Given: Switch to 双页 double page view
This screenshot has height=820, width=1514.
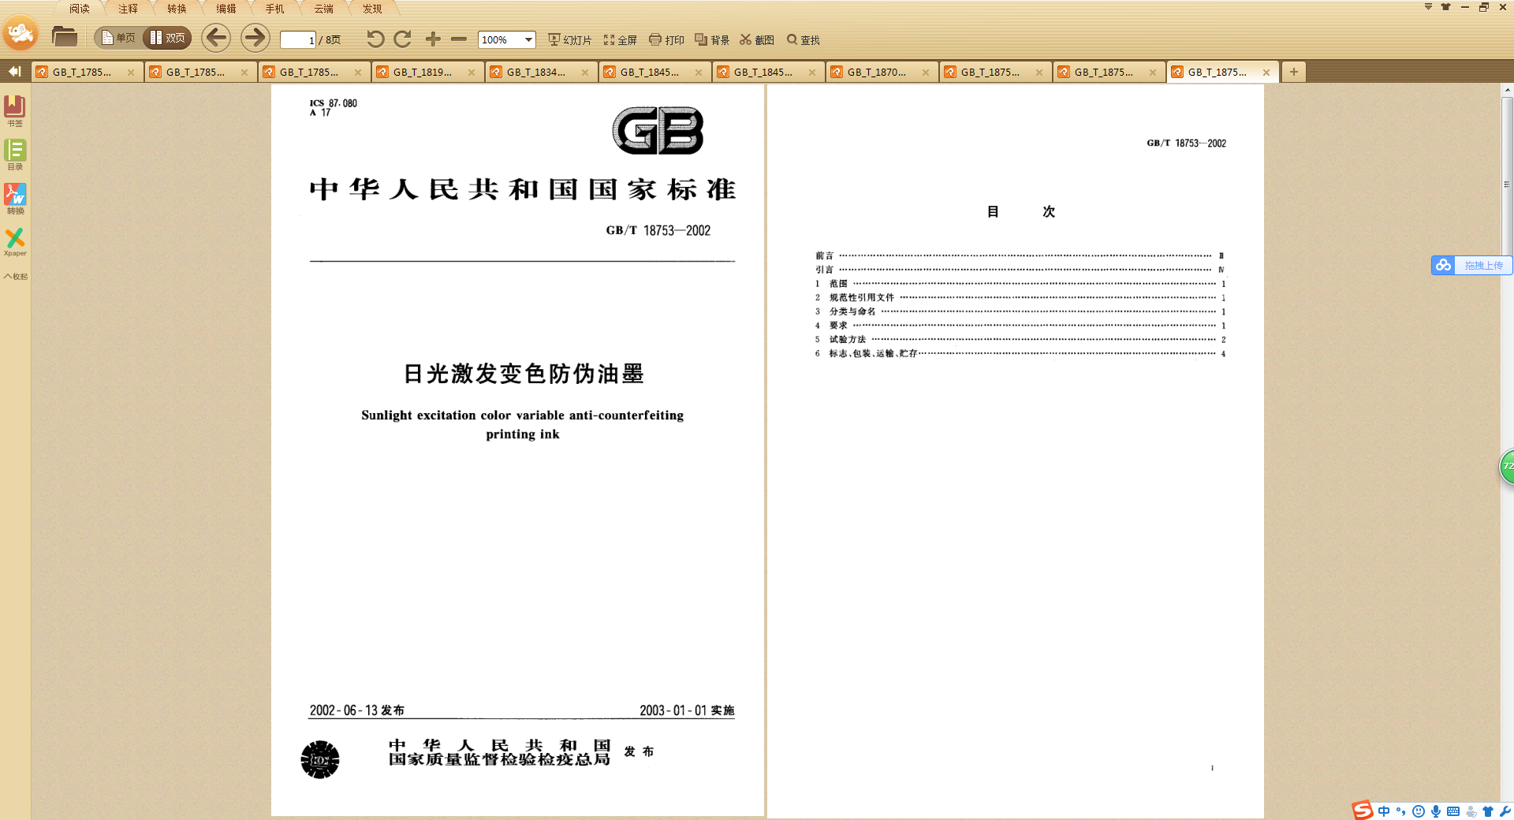Looking at the screenshot, I should click(167, 38).
